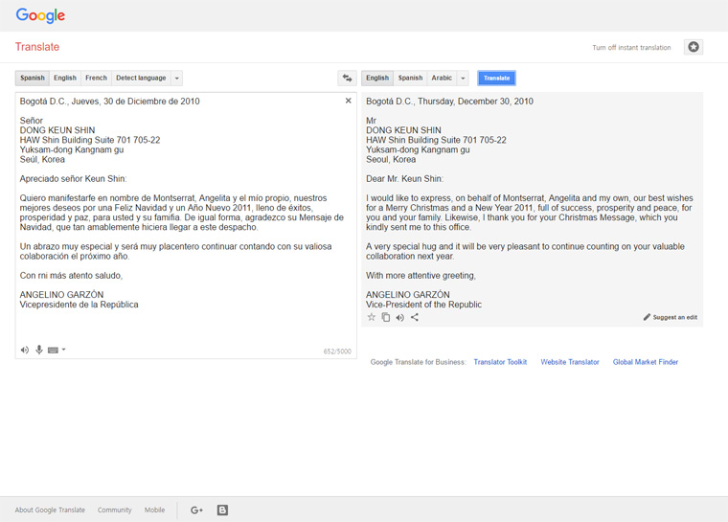Select Arabic as target language
This screenshot has width=728, height=522.
[x=442, y=78]
